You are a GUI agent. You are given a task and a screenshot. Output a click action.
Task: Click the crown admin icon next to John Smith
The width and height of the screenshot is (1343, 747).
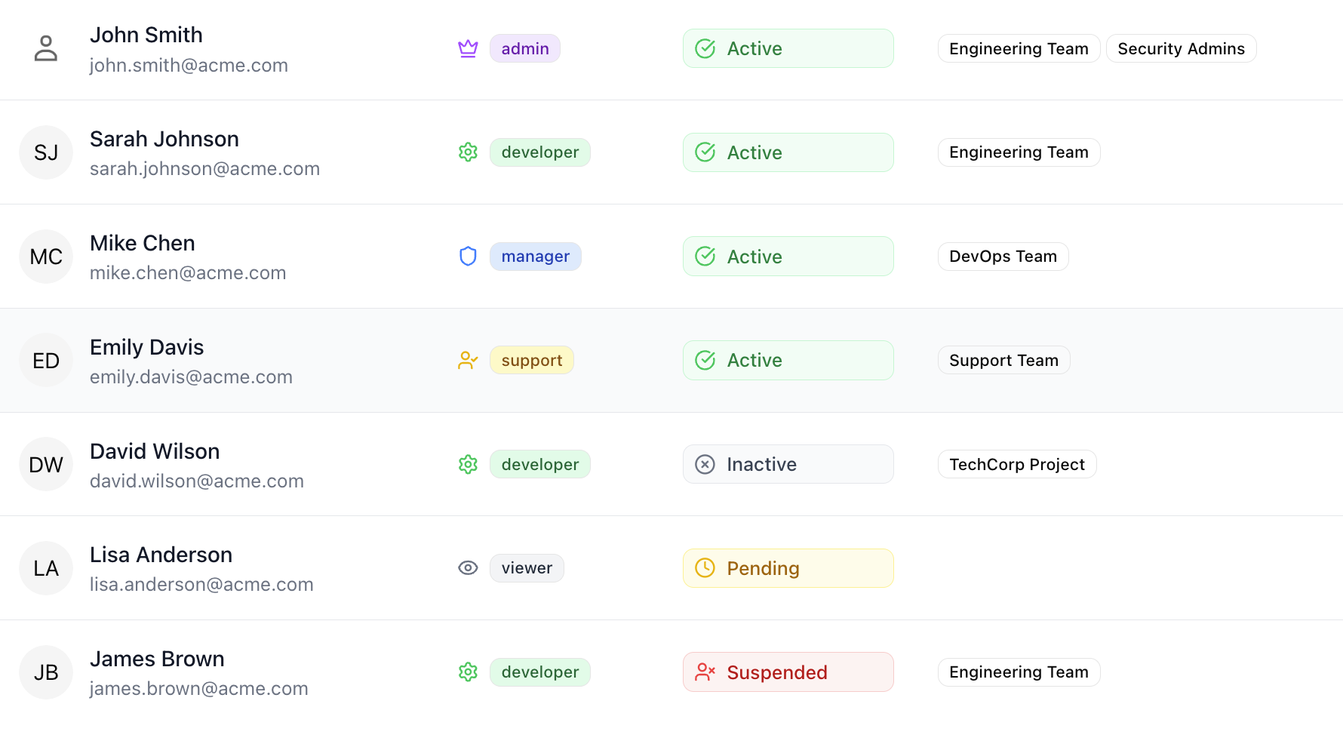point(468,48)
